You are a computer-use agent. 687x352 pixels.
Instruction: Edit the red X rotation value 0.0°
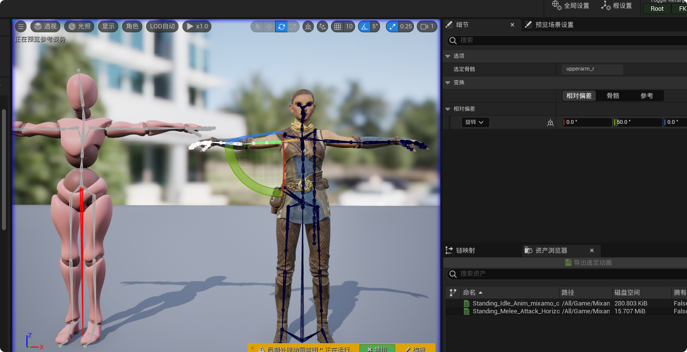click(x=587, y=122)
